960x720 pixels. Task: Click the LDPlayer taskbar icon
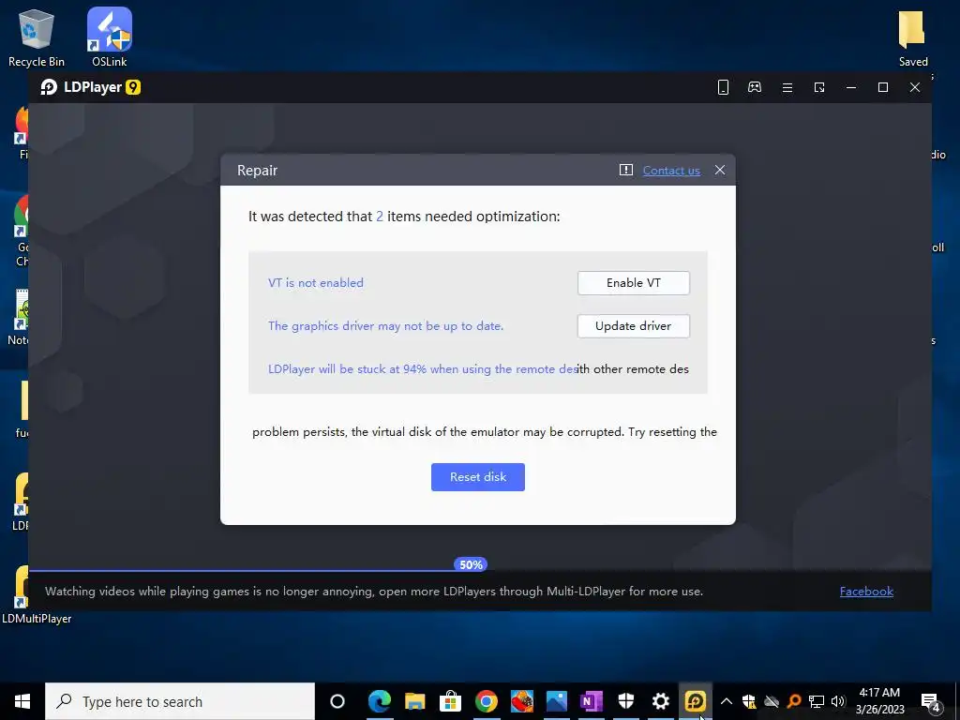[695, 701]
